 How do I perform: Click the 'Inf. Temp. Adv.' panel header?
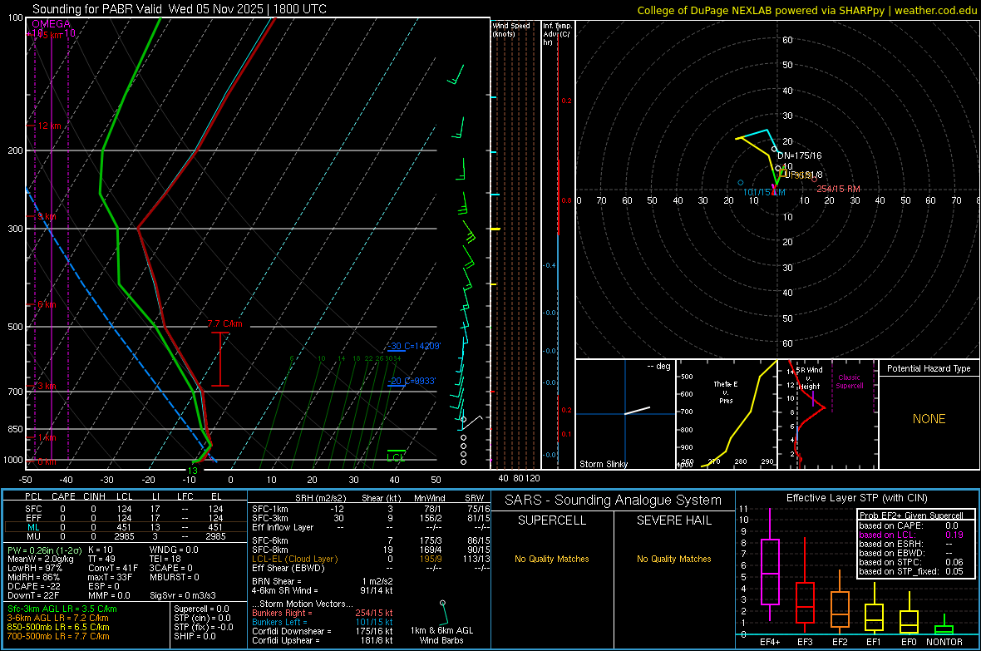pyautogui.click(x=557, y=34)
